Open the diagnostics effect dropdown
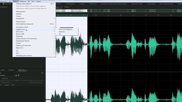This screenshot has width=182, height=102. 7,73
